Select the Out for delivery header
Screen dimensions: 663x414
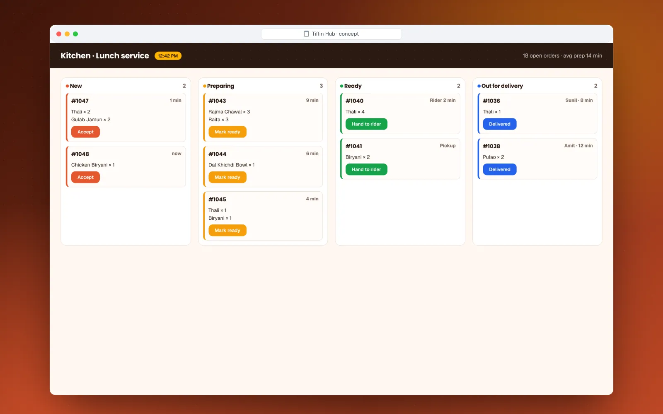[502, 86]
